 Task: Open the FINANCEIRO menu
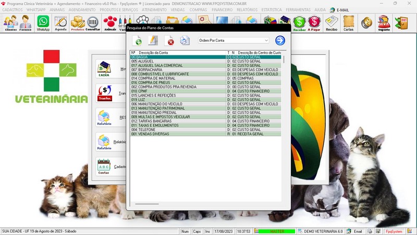[x=222, y=10]
